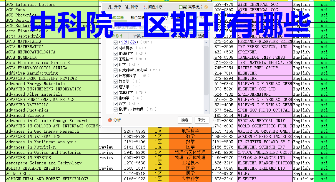Uncheck 工程技术 filter checkbox
336x182 pixels.
116,59
